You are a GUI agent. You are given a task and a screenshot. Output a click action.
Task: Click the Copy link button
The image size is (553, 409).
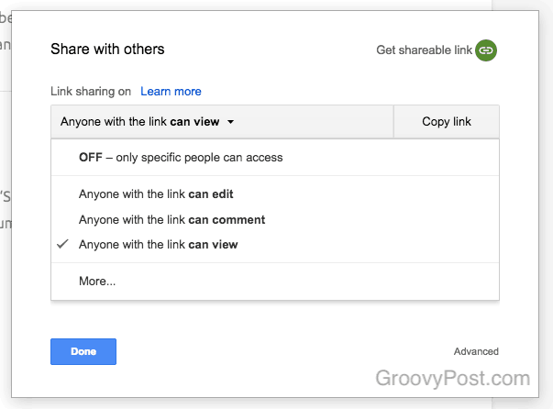(447, 122)
